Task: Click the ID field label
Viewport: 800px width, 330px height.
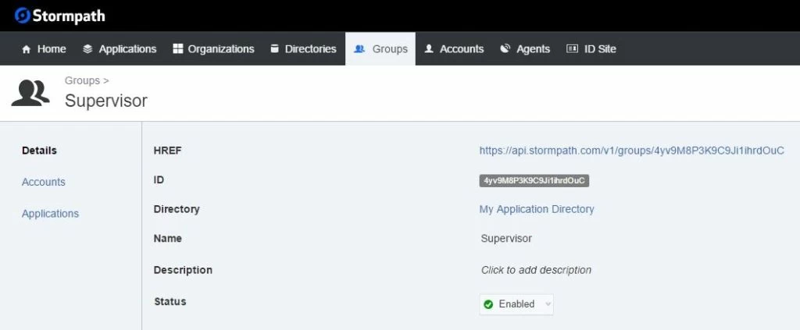Action: 159,179
